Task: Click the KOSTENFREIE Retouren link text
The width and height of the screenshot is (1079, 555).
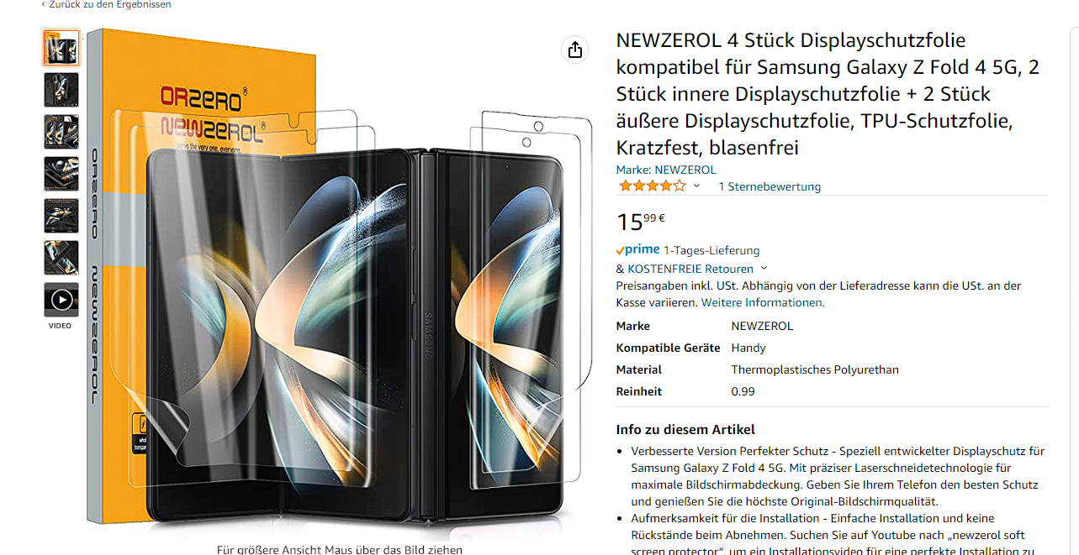Action: [x=690, y=269]
